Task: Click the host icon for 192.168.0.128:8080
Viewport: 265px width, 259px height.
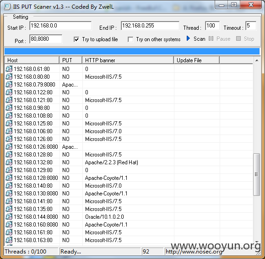Action: point(9,178)
